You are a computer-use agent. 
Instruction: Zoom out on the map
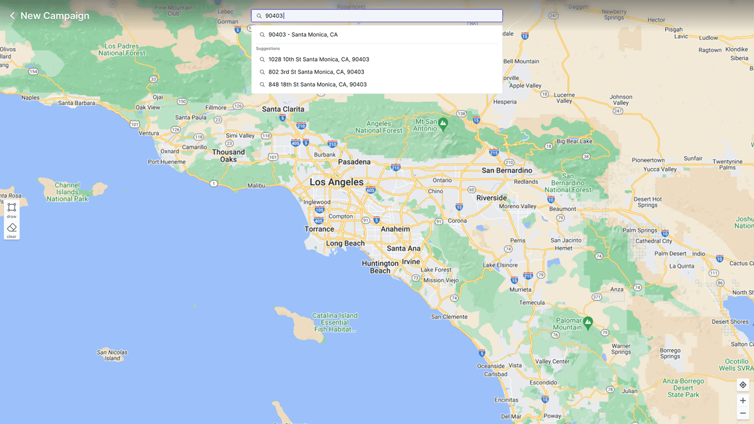pyautogui.click(x=742, y=414)
